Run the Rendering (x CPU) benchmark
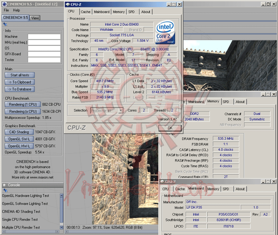 coord(23,111)
